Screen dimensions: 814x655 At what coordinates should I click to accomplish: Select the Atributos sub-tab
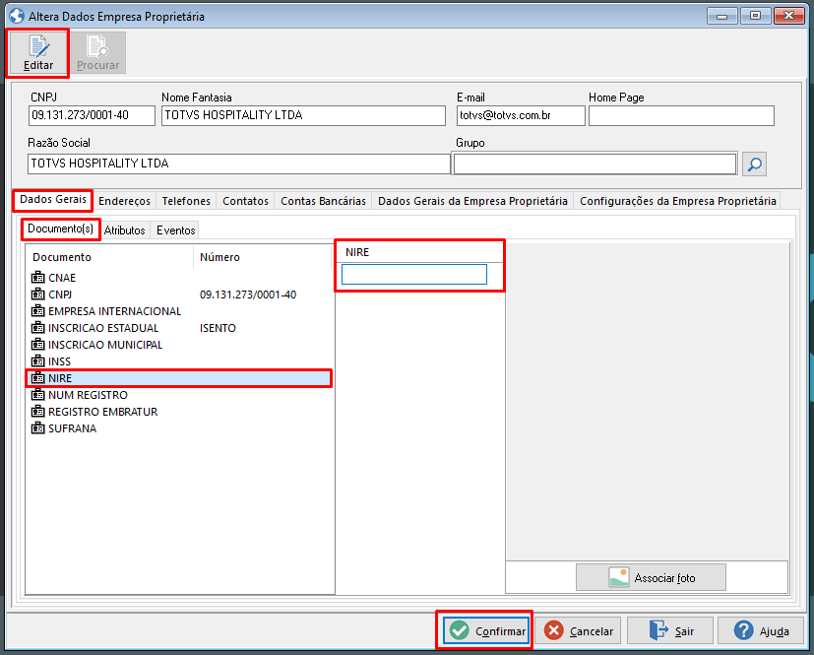click(x=125, y=230)
